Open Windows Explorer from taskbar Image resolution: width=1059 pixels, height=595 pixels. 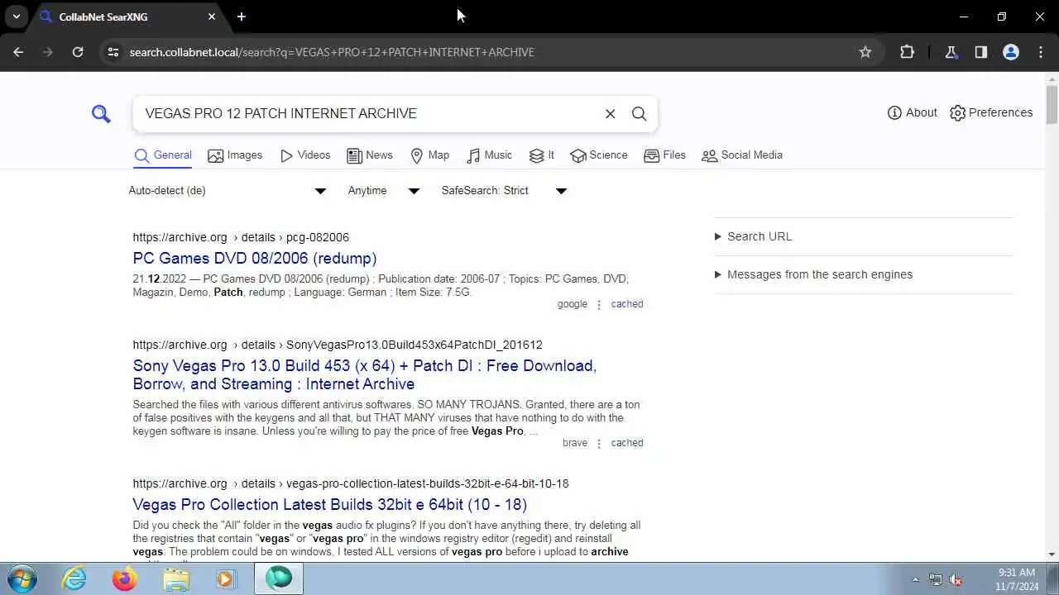pos(176,578)
